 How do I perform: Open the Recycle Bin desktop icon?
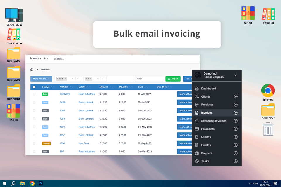(x=268, y=129)
